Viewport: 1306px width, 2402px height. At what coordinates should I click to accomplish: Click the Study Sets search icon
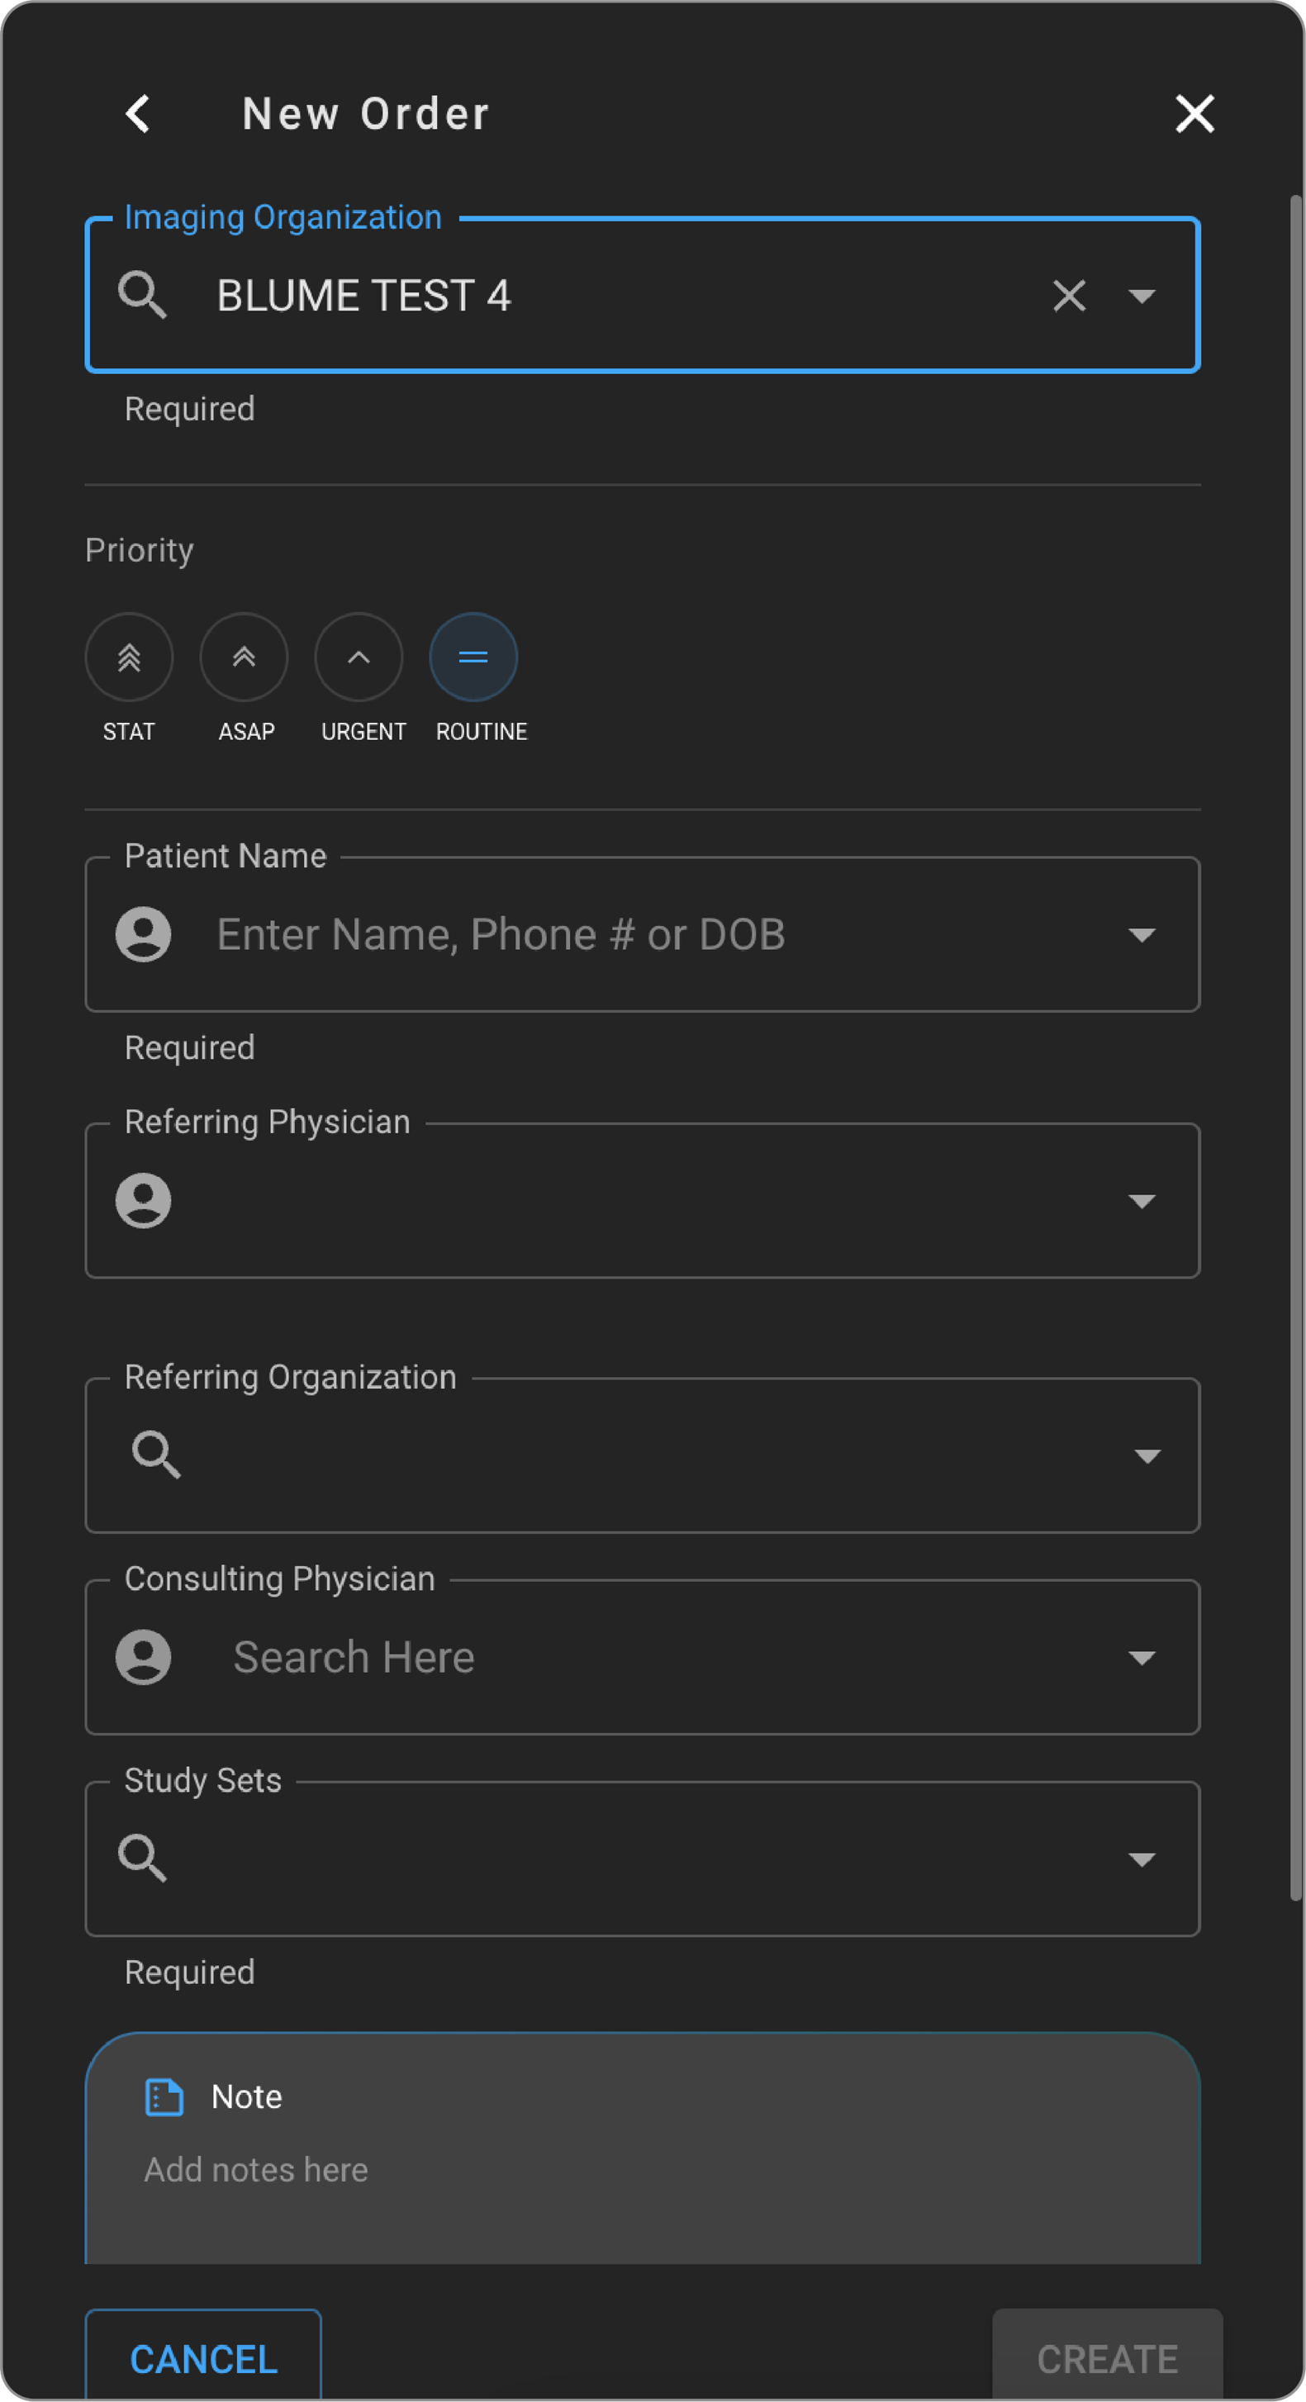click(143, 1858)
